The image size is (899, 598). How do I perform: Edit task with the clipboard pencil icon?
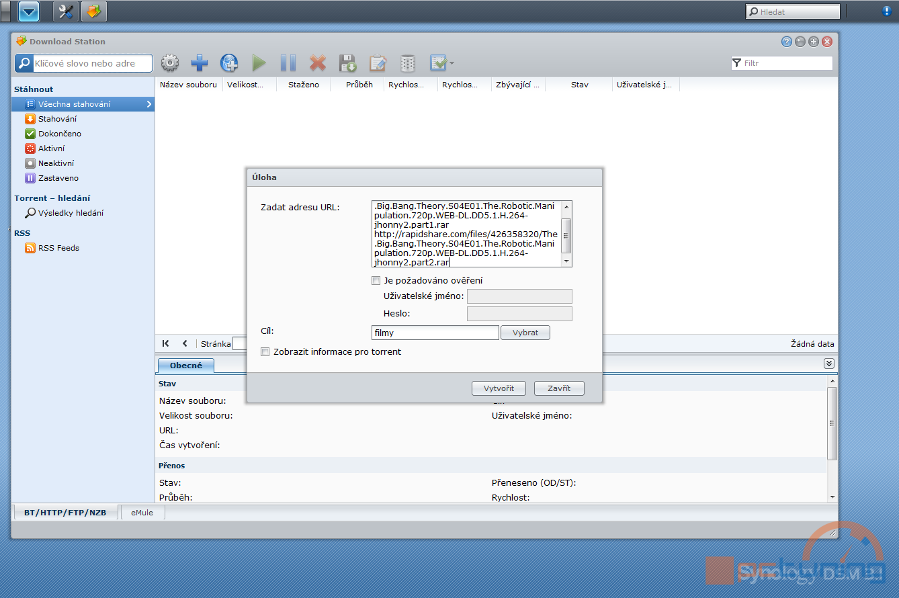point(378,63)
